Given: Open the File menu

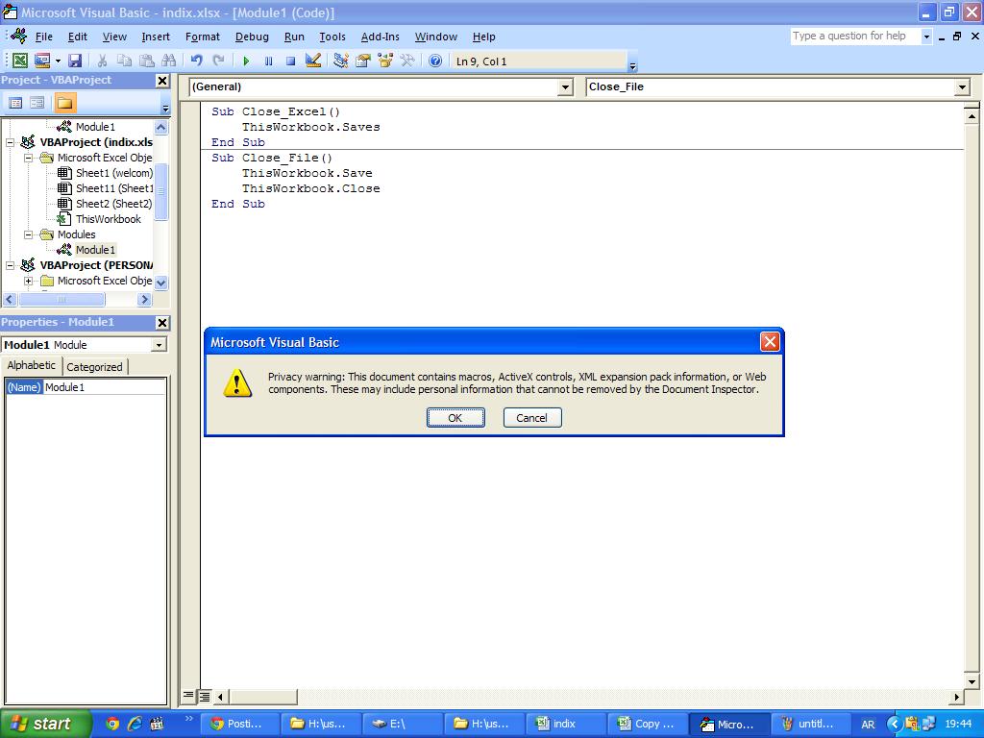Looking at the screenshot, I should 44,37.
